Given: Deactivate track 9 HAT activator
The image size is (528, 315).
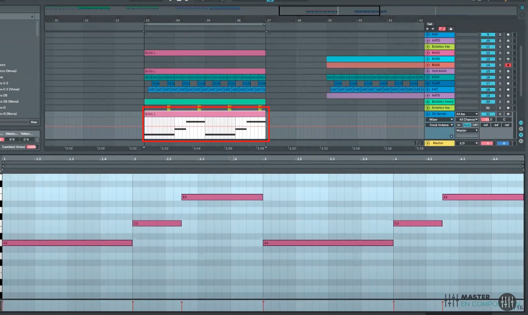Looking at the screenshot, I should coord(487,35).
